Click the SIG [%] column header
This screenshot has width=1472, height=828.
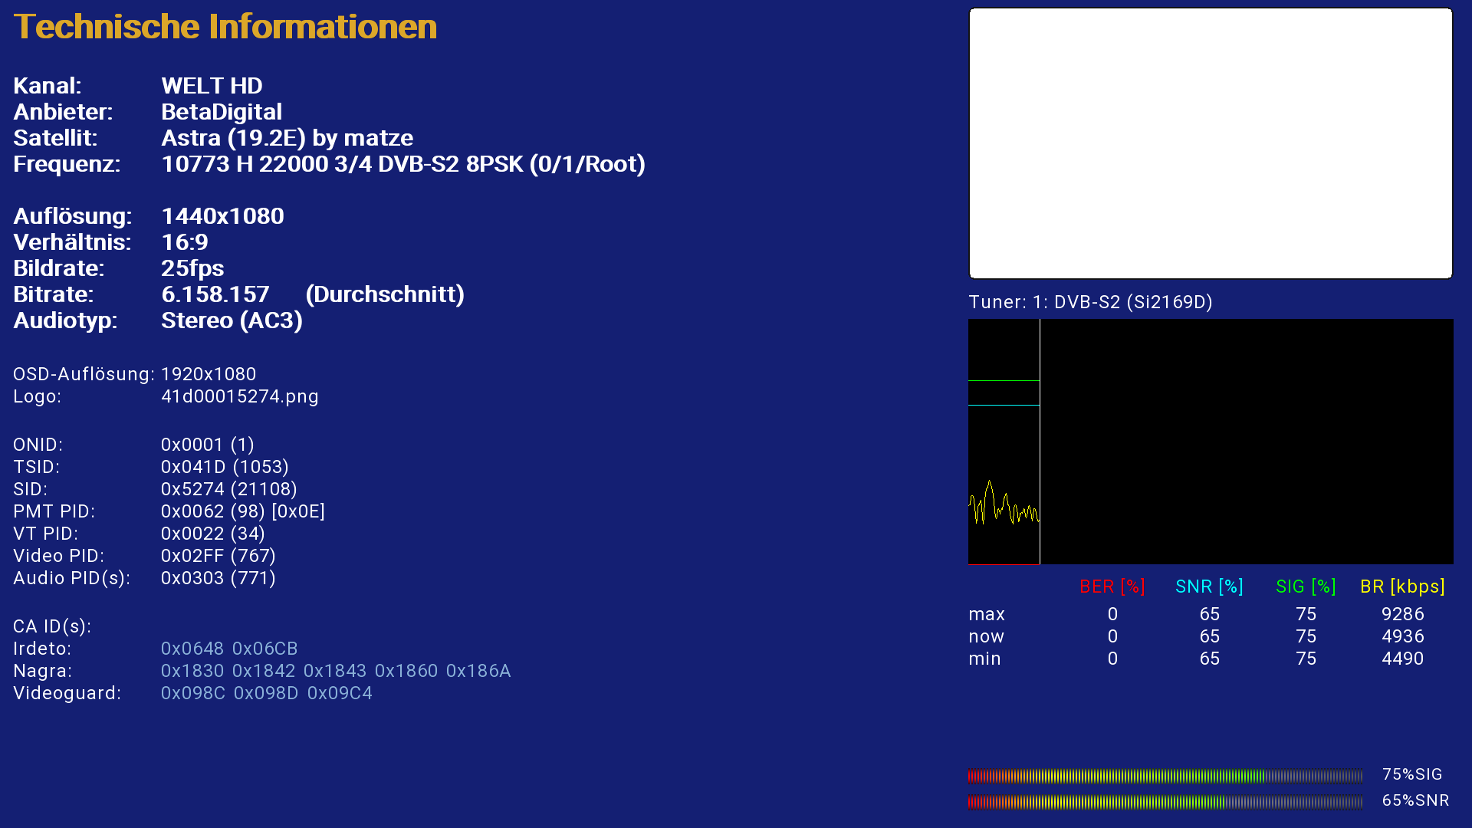[x=1306, y=586]
